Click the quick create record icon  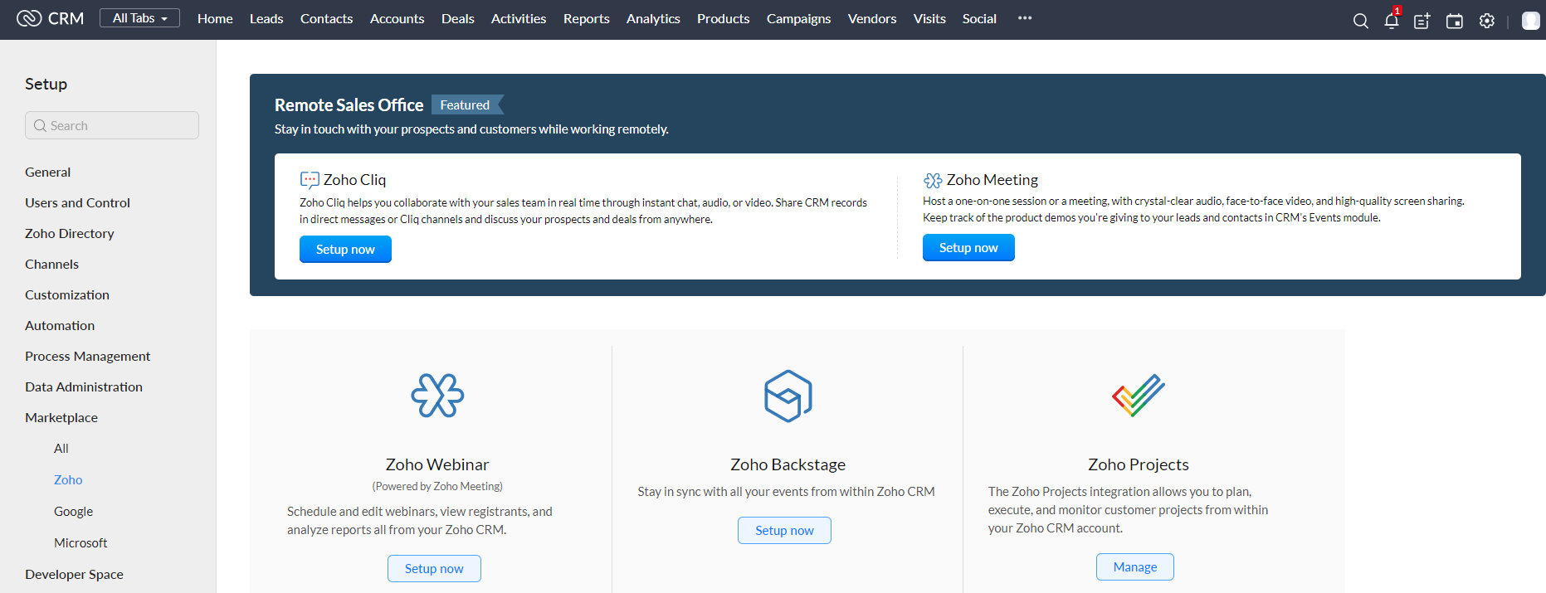(x=1422, y=21)
